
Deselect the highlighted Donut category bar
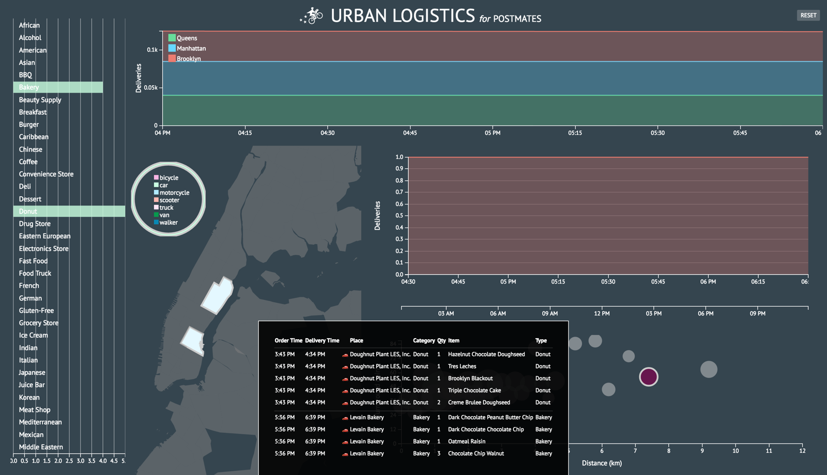pos(69,211)
